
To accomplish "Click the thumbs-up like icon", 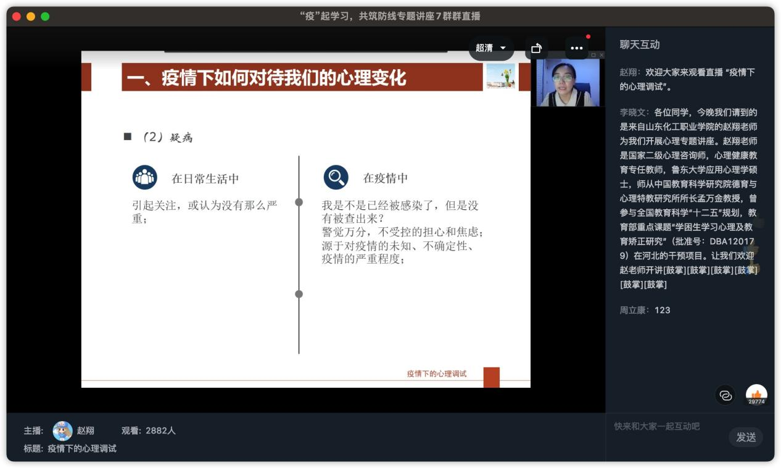I will 756,395.
